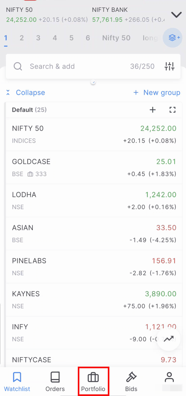186x396 pixels.
Task: Tap the floating trending chart button
Action: point(169,339)
